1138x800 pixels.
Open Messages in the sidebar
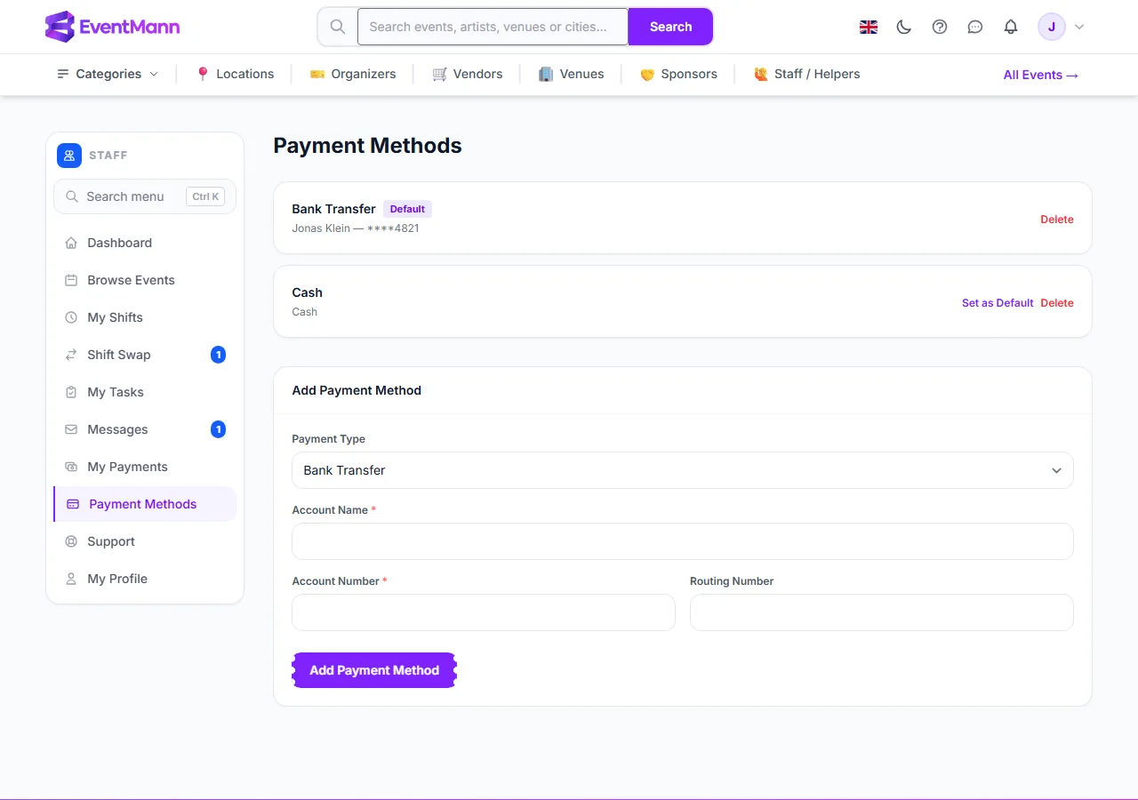(x=145, y=429)
